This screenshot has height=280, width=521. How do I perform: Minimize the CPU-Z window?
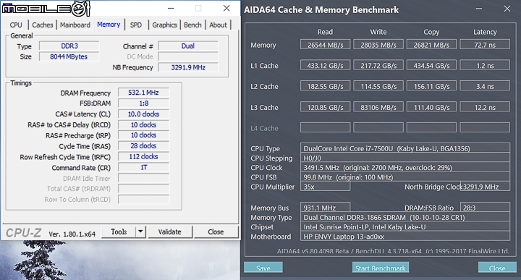click(x=171, y=8)
